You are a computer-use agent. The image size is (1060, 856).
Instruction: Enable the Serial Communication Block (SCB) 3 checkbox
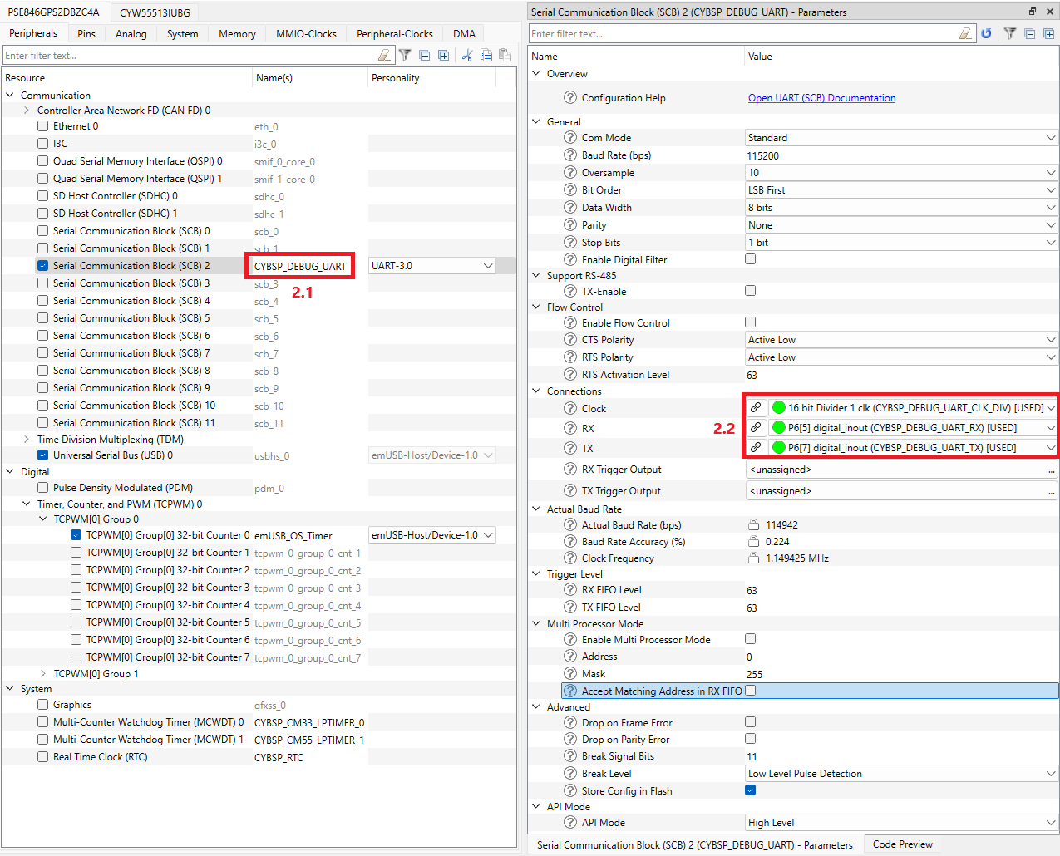point(42,283)
